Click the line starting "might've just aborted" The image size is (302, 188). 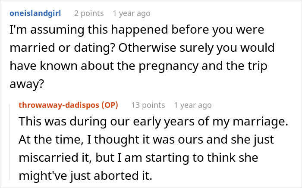pos(86,176)
